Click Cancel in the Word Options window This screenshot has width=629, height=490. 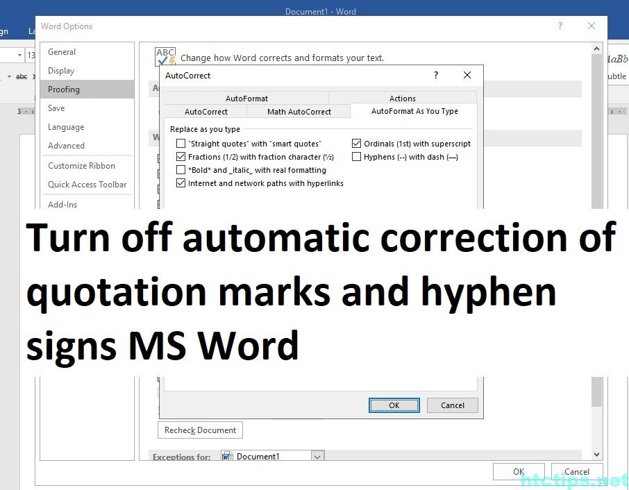tap(577, 471)
